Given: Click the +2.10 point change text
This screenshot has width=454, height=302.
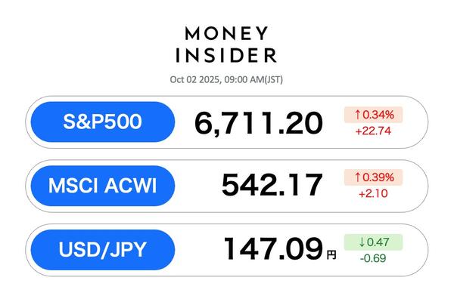Looking at the screenshot, I should coord(373,193).
